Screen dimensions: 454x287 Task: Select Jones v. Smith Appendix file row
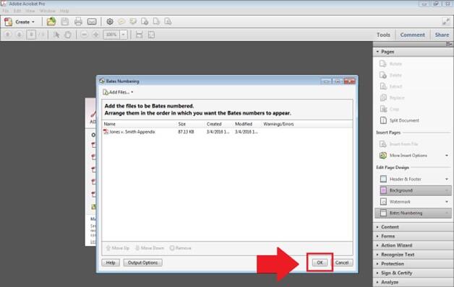227,132
